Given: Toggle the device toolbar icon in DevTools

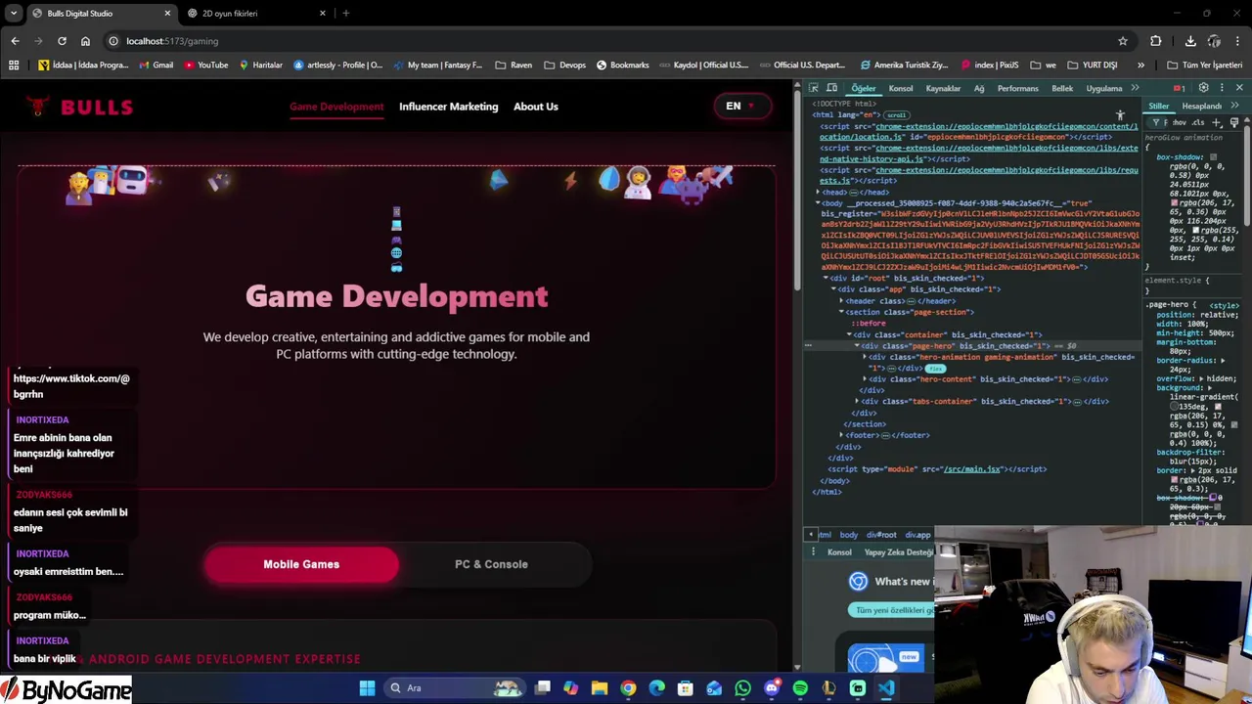Looking at the screenshot, I should tap(832, 88).
